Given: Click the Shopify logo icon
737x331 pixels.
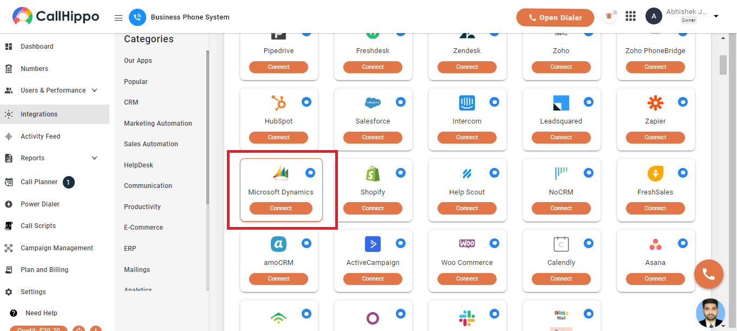Looking at the screenshot, I should (x=373, y=173).
